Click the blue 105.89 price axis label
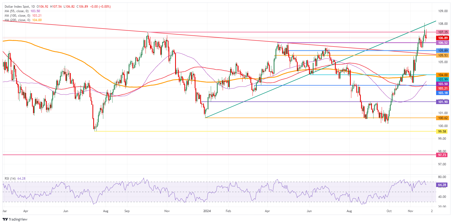 click(x=443, y=51)
